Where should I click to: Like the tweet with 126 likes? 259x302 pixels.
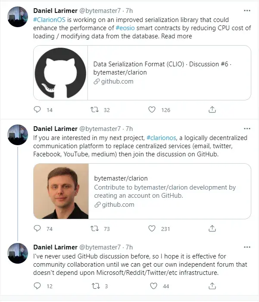[152, 110]
